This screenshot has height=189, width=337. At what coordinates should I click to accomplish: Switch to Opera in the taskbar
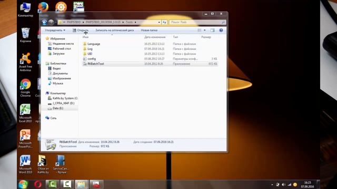click(x=38, y=184)
